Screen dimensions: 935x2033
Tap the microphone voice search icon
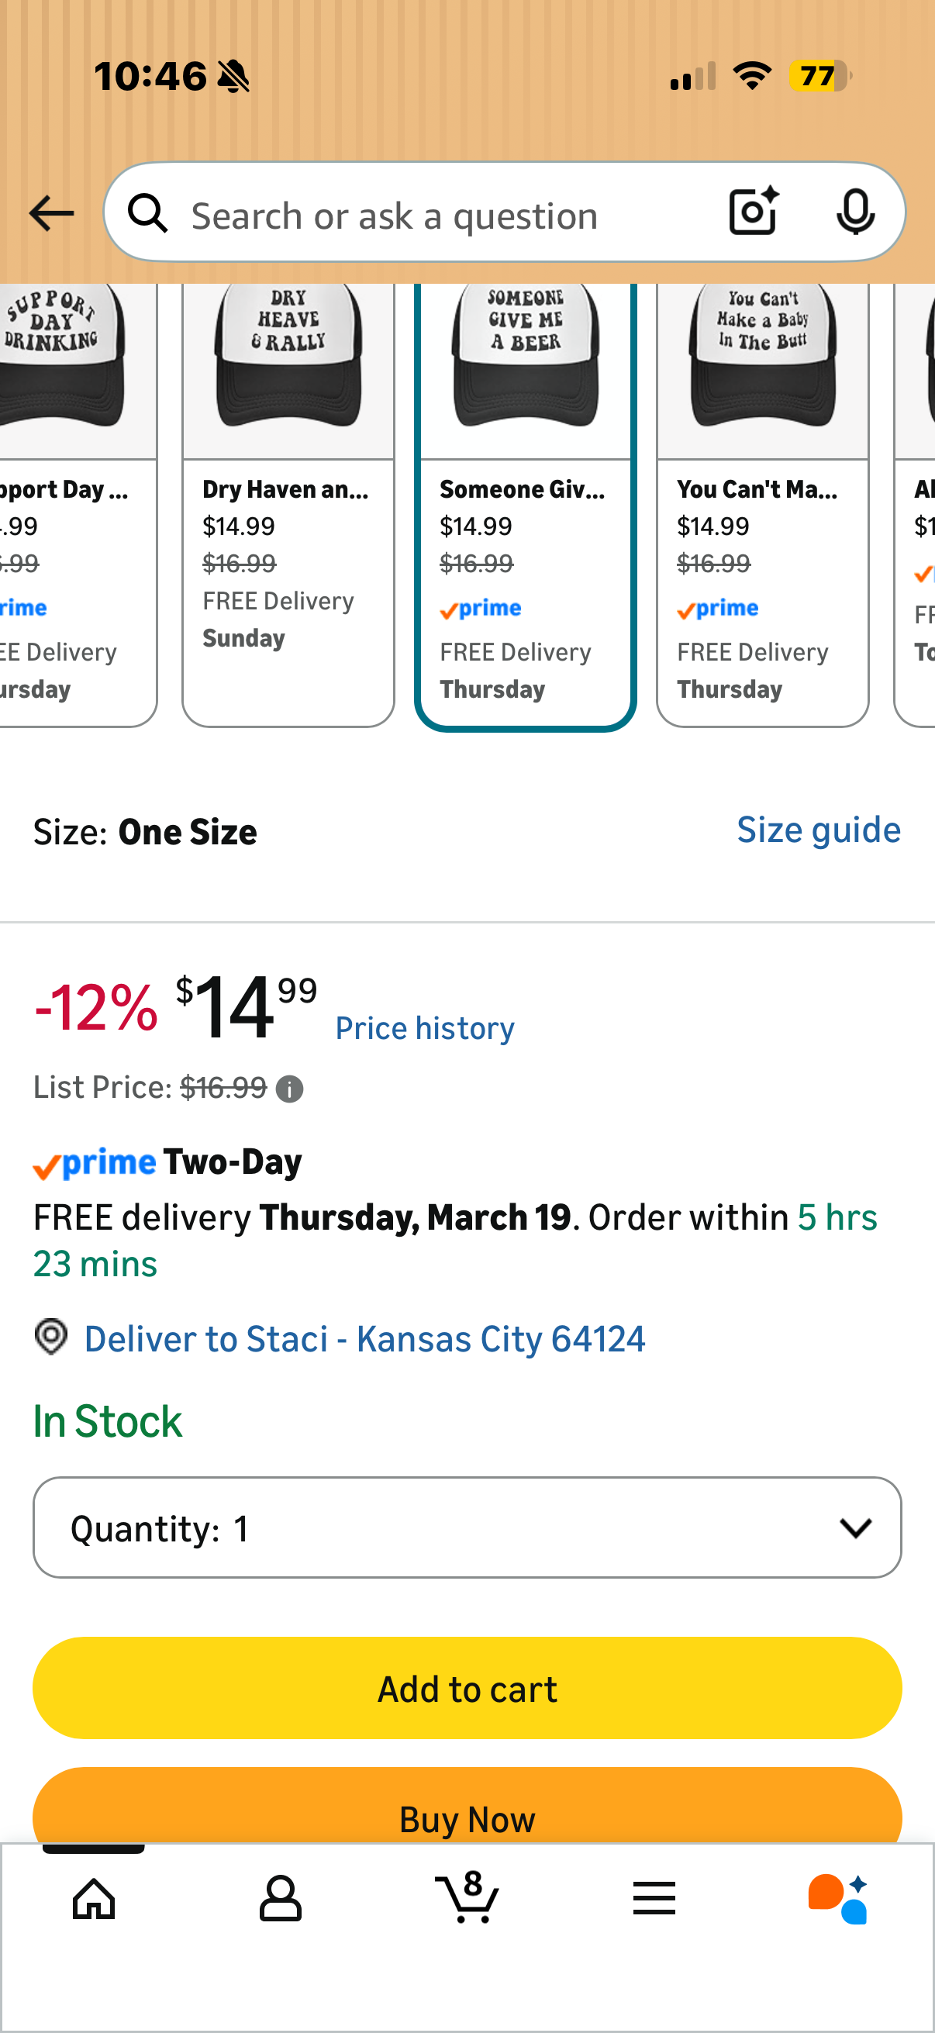coord(855,212)
